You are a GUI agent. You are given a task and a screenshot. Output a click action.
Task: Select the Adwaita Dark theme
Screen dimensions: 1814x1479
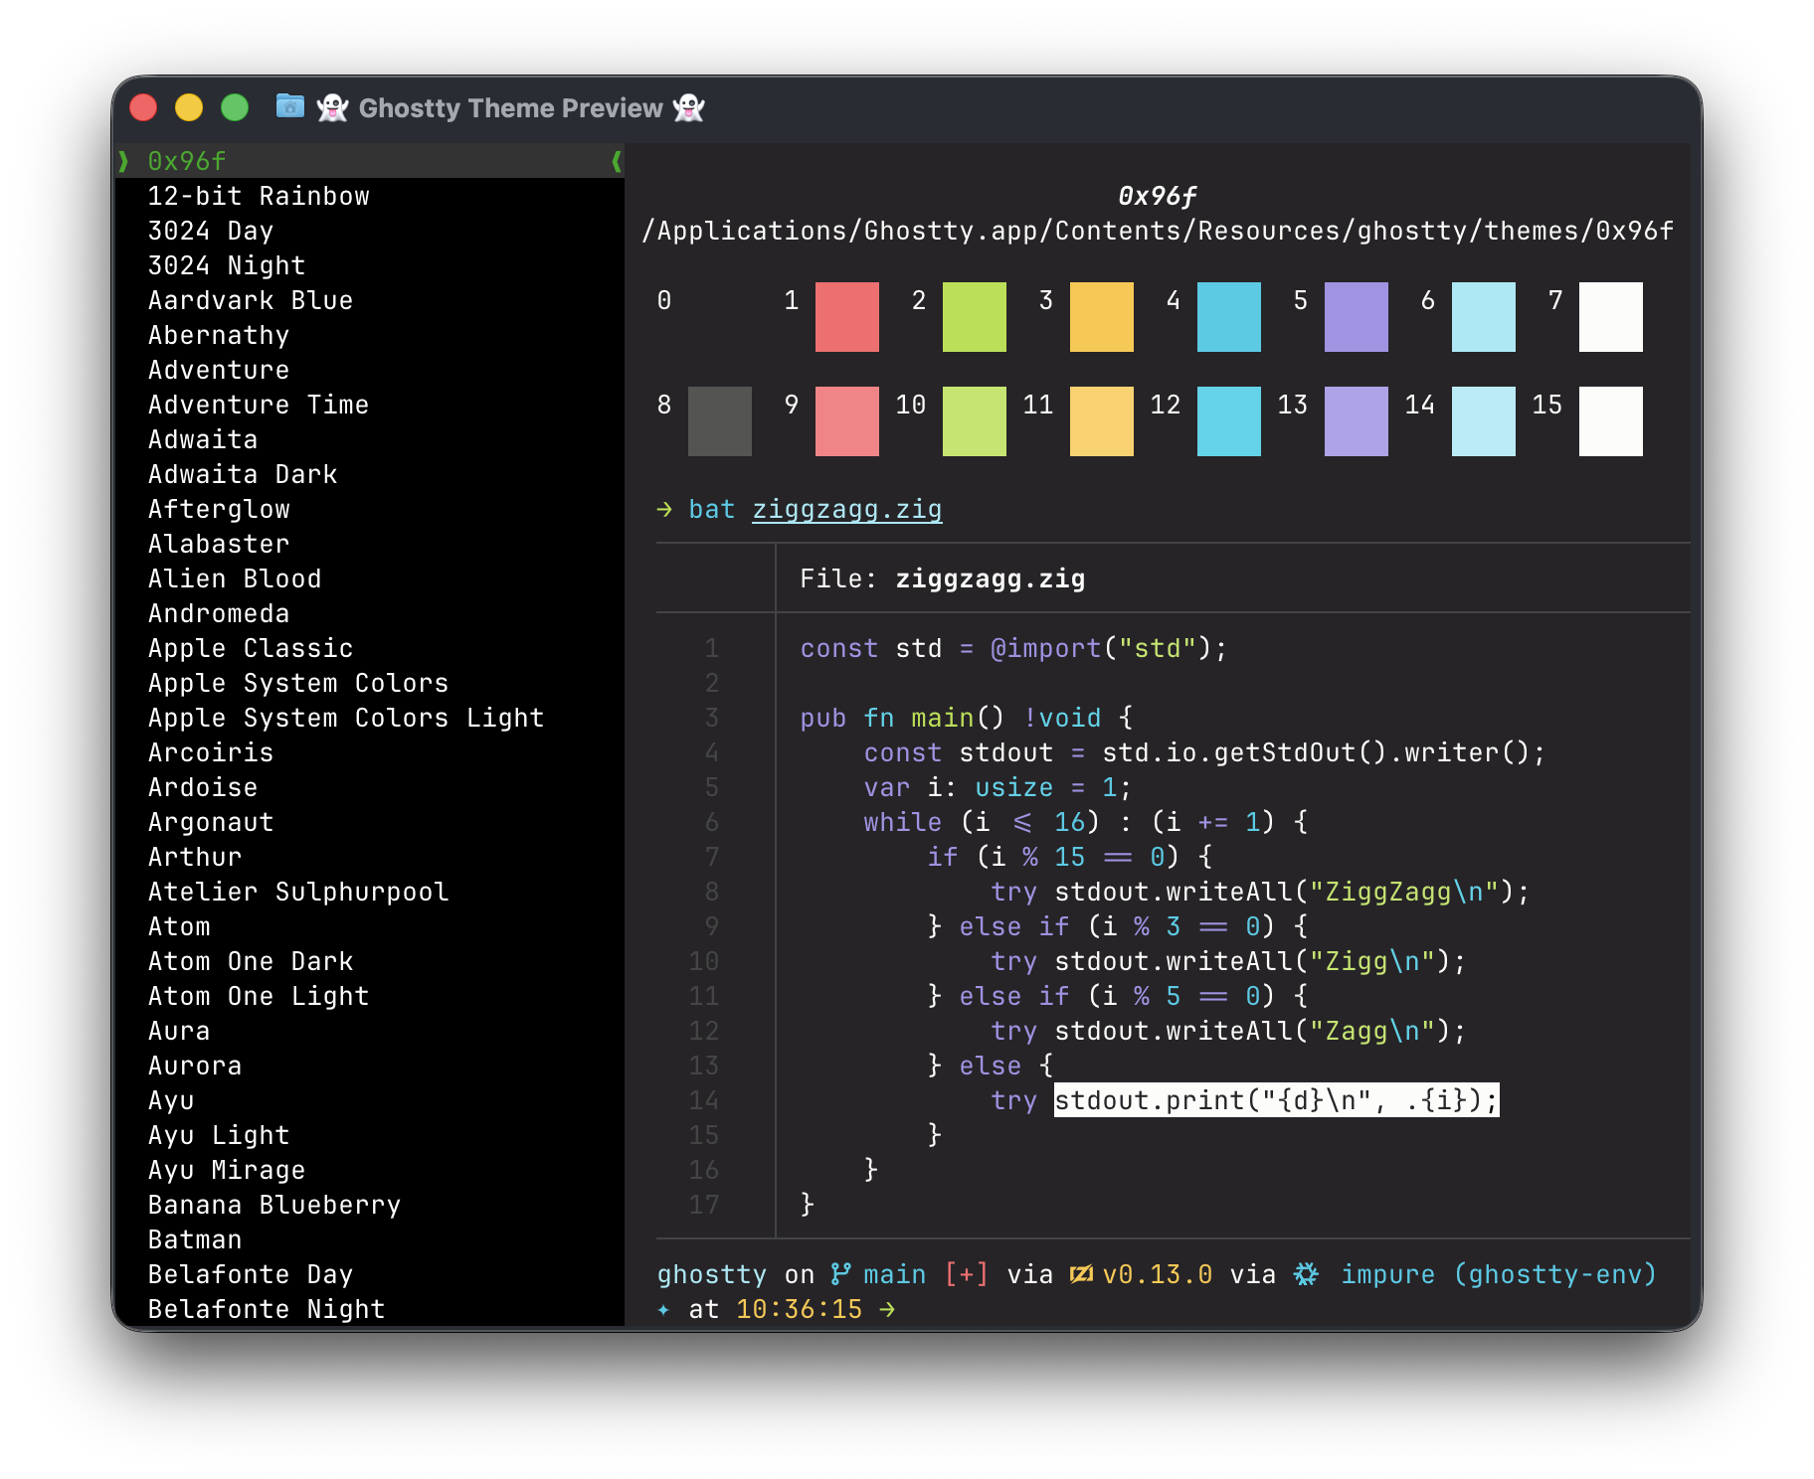243,474
